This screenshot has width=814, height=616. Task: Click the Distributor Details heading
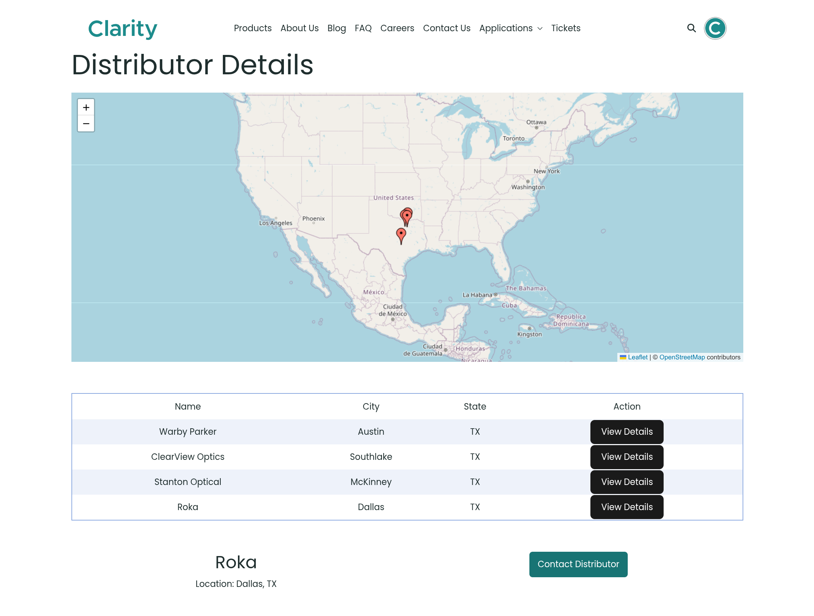(192, 64)
